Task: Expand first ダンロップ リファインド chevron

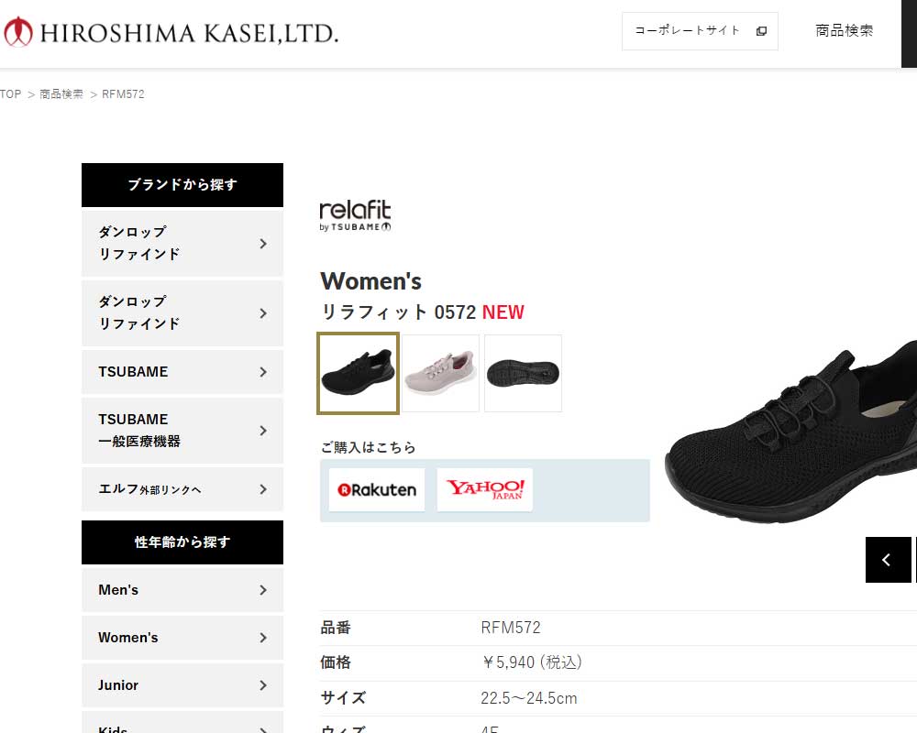Action: (x=263, y=244)
